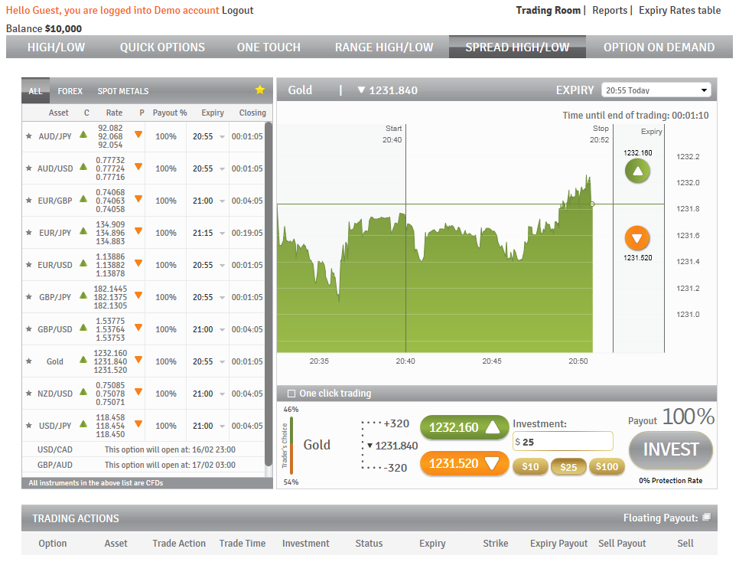Image resolution: width=739 pixels, height=562 pixels.
Task: Log out of the Demo account
Action: [x=237, y=11]
